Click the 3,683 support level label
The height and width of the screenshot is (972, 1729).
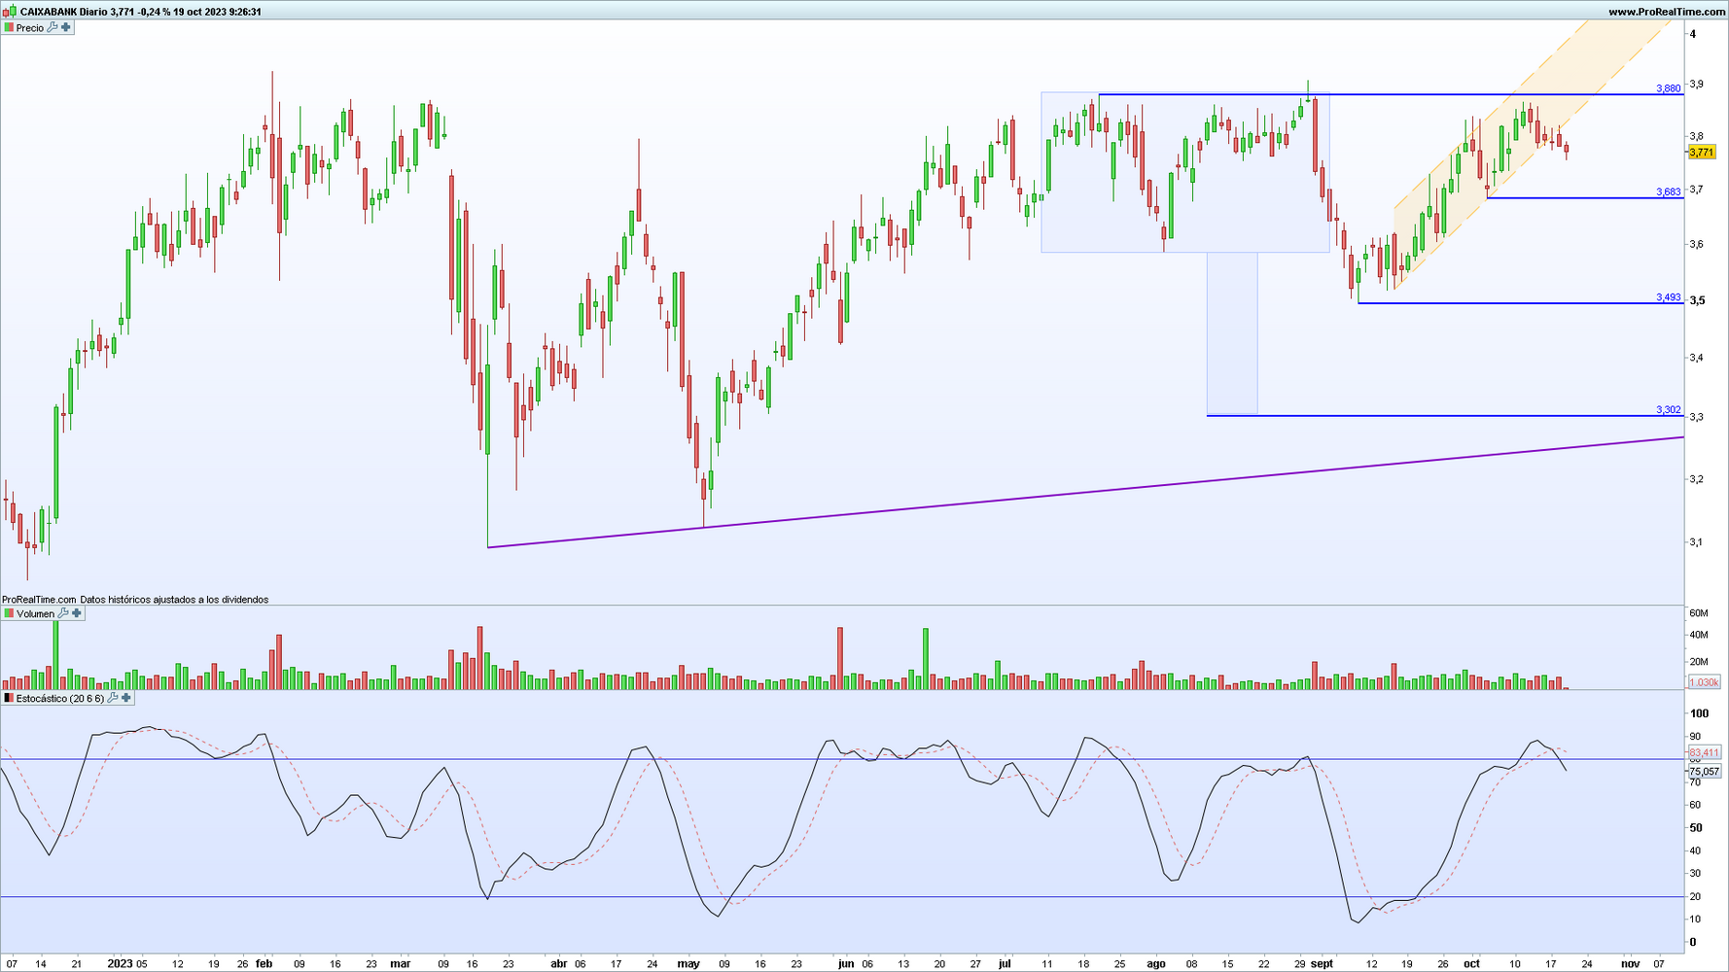pos(1668,192)
